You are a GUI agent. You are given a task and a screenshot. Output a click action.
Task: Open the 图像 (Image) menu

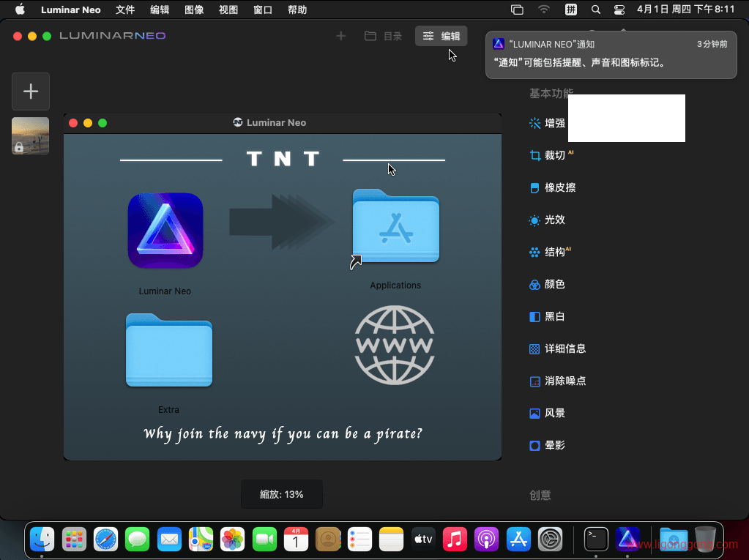(x=194, y=10)
